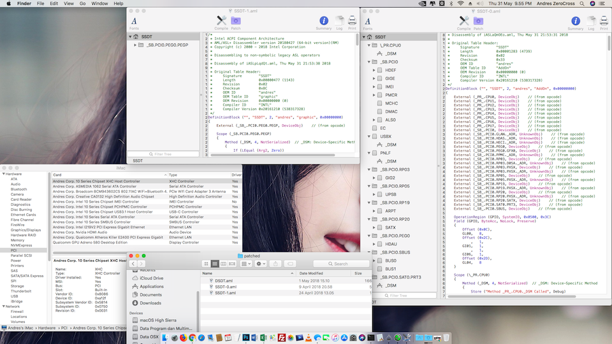612x344 pixels.
Task: Select Applications in the Finder sidebar
Action: click(151, 287)
